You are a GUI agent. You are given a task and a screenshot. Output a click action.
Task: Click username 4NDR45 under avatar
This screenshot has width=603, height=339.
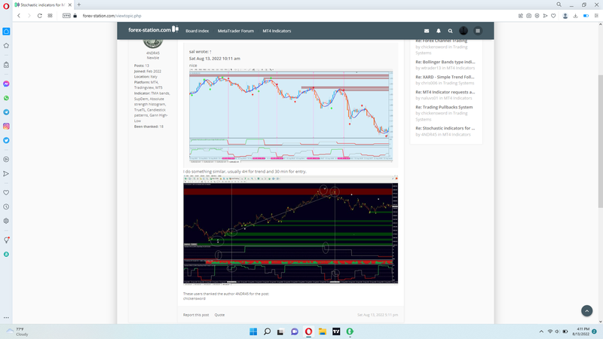[x=153, y=53]
